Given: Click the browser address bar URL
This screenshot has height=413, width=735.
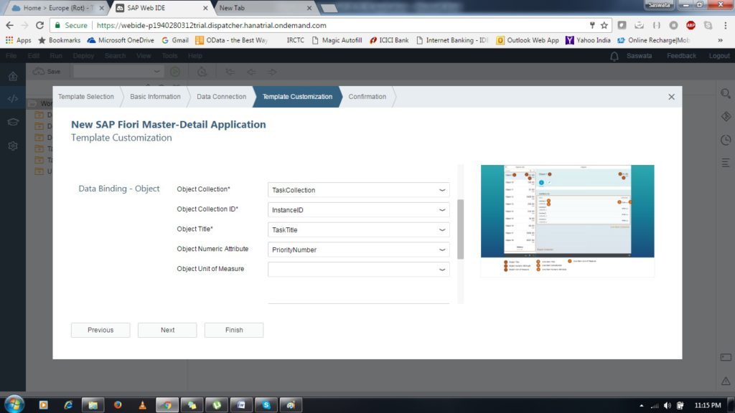Looking at the screenshot, I should (x=212, y=25).
